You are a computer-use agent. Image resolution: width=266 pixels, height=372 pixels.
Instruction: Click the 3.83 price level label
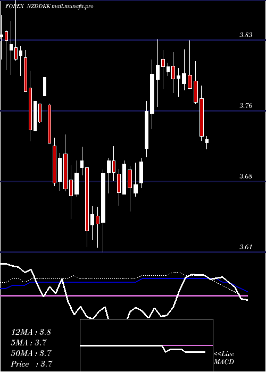pyautogui.click(x=246, y=35)
